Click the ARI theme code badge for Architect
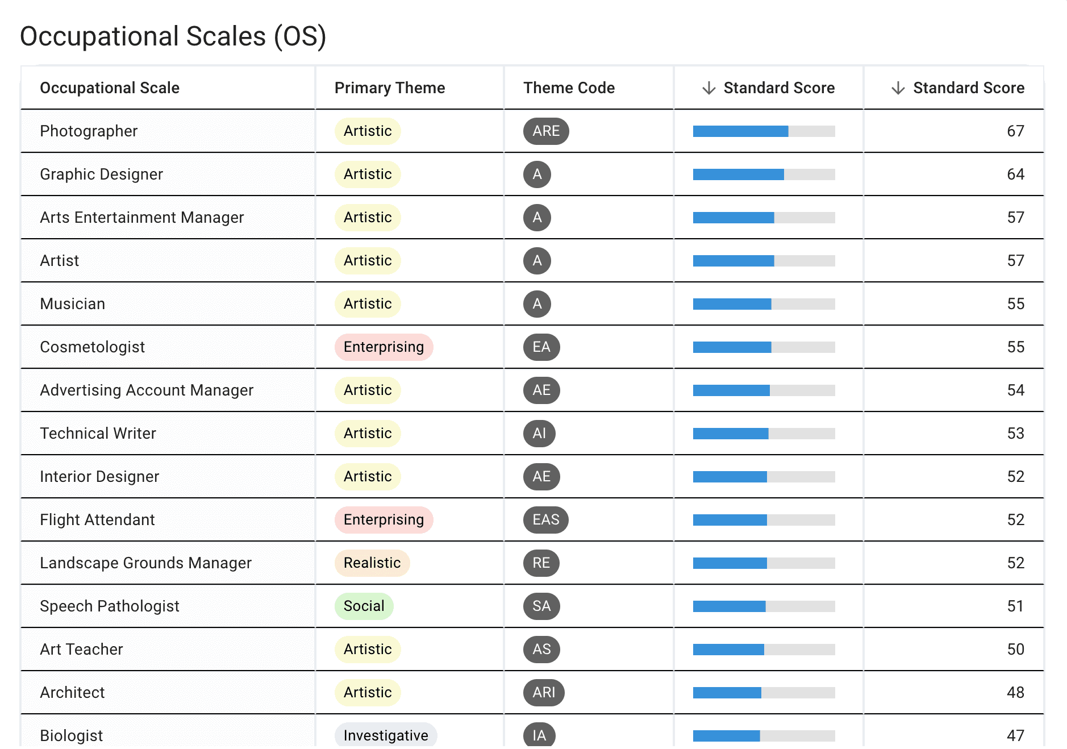Image resolution: width=1067 pixels, height=749 pixels. click(544, 693)
